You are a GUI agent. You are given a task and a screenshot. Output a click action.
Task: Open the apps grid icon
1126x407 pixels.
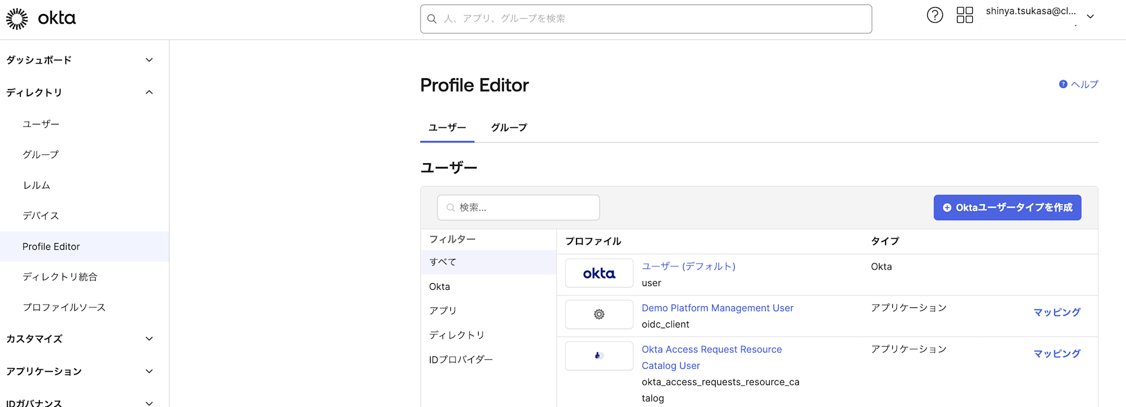tap(964, 15)
